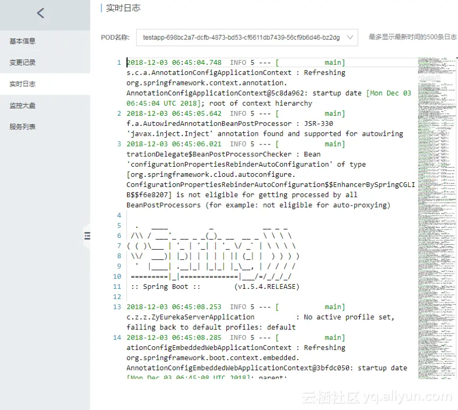Click log line number 14
Viewport: 458px width, 410px height.
click(x=117, y=338)
